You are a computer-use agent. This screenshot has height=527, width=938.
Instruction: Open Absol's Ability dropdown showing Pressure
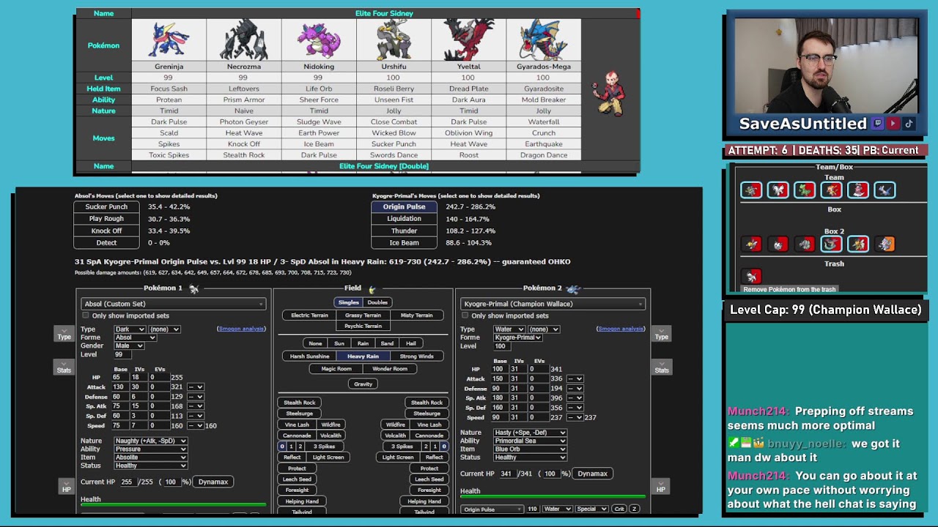pos(150,449)
